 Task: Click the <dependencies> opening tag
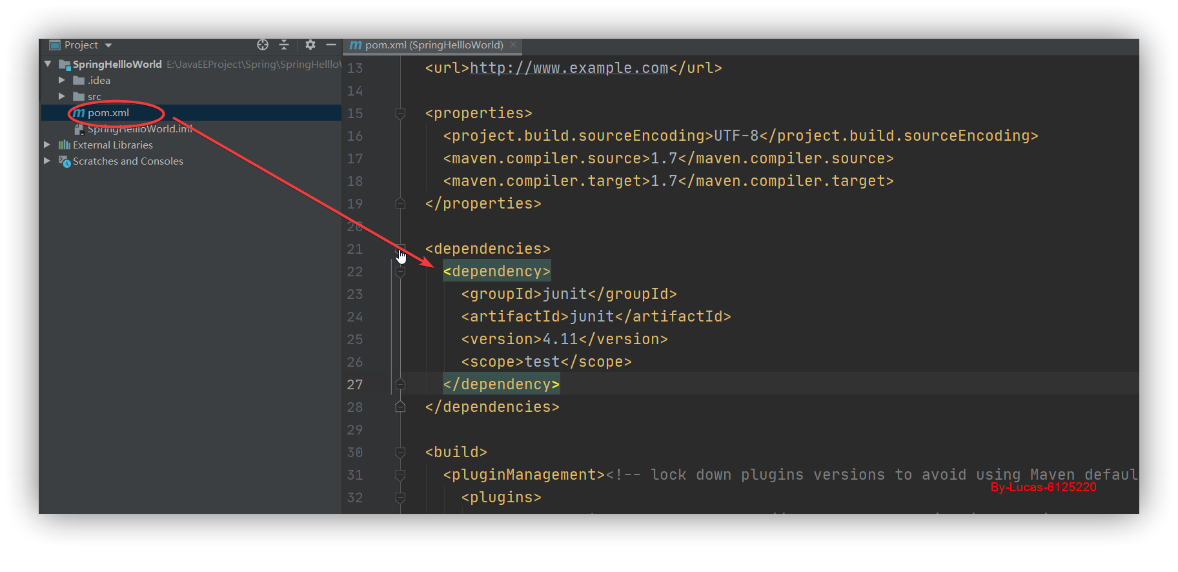487,249
